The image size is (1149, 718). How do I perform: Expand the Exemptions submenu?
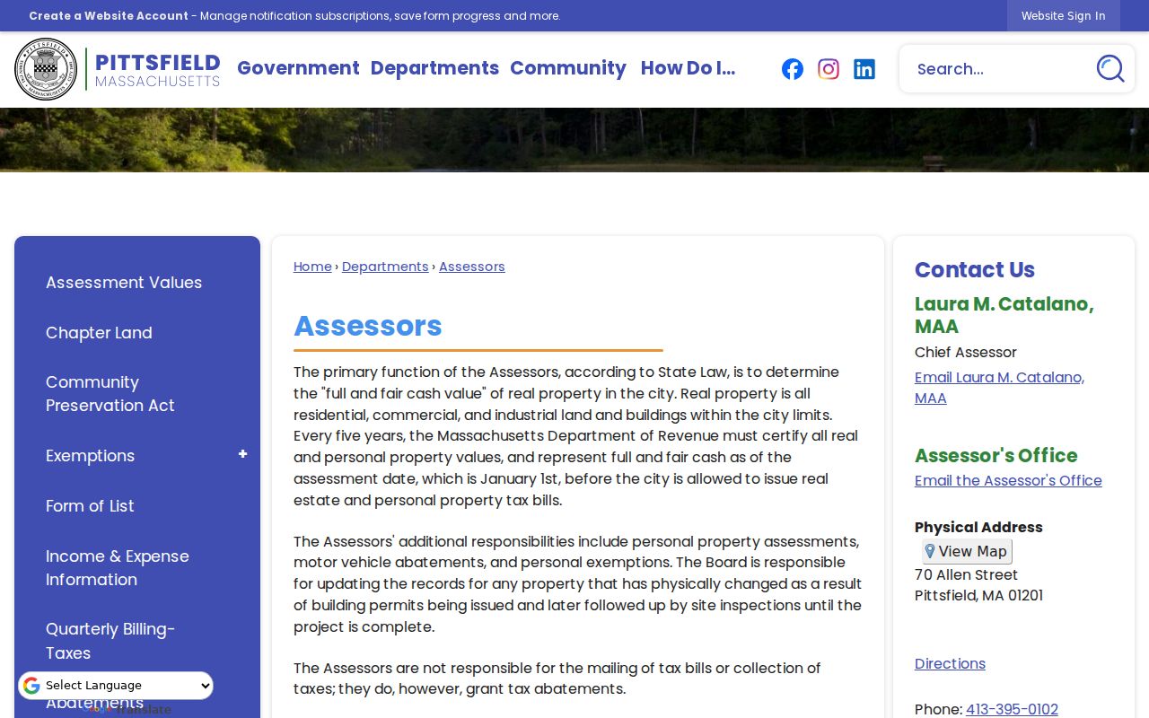[242, 455]
